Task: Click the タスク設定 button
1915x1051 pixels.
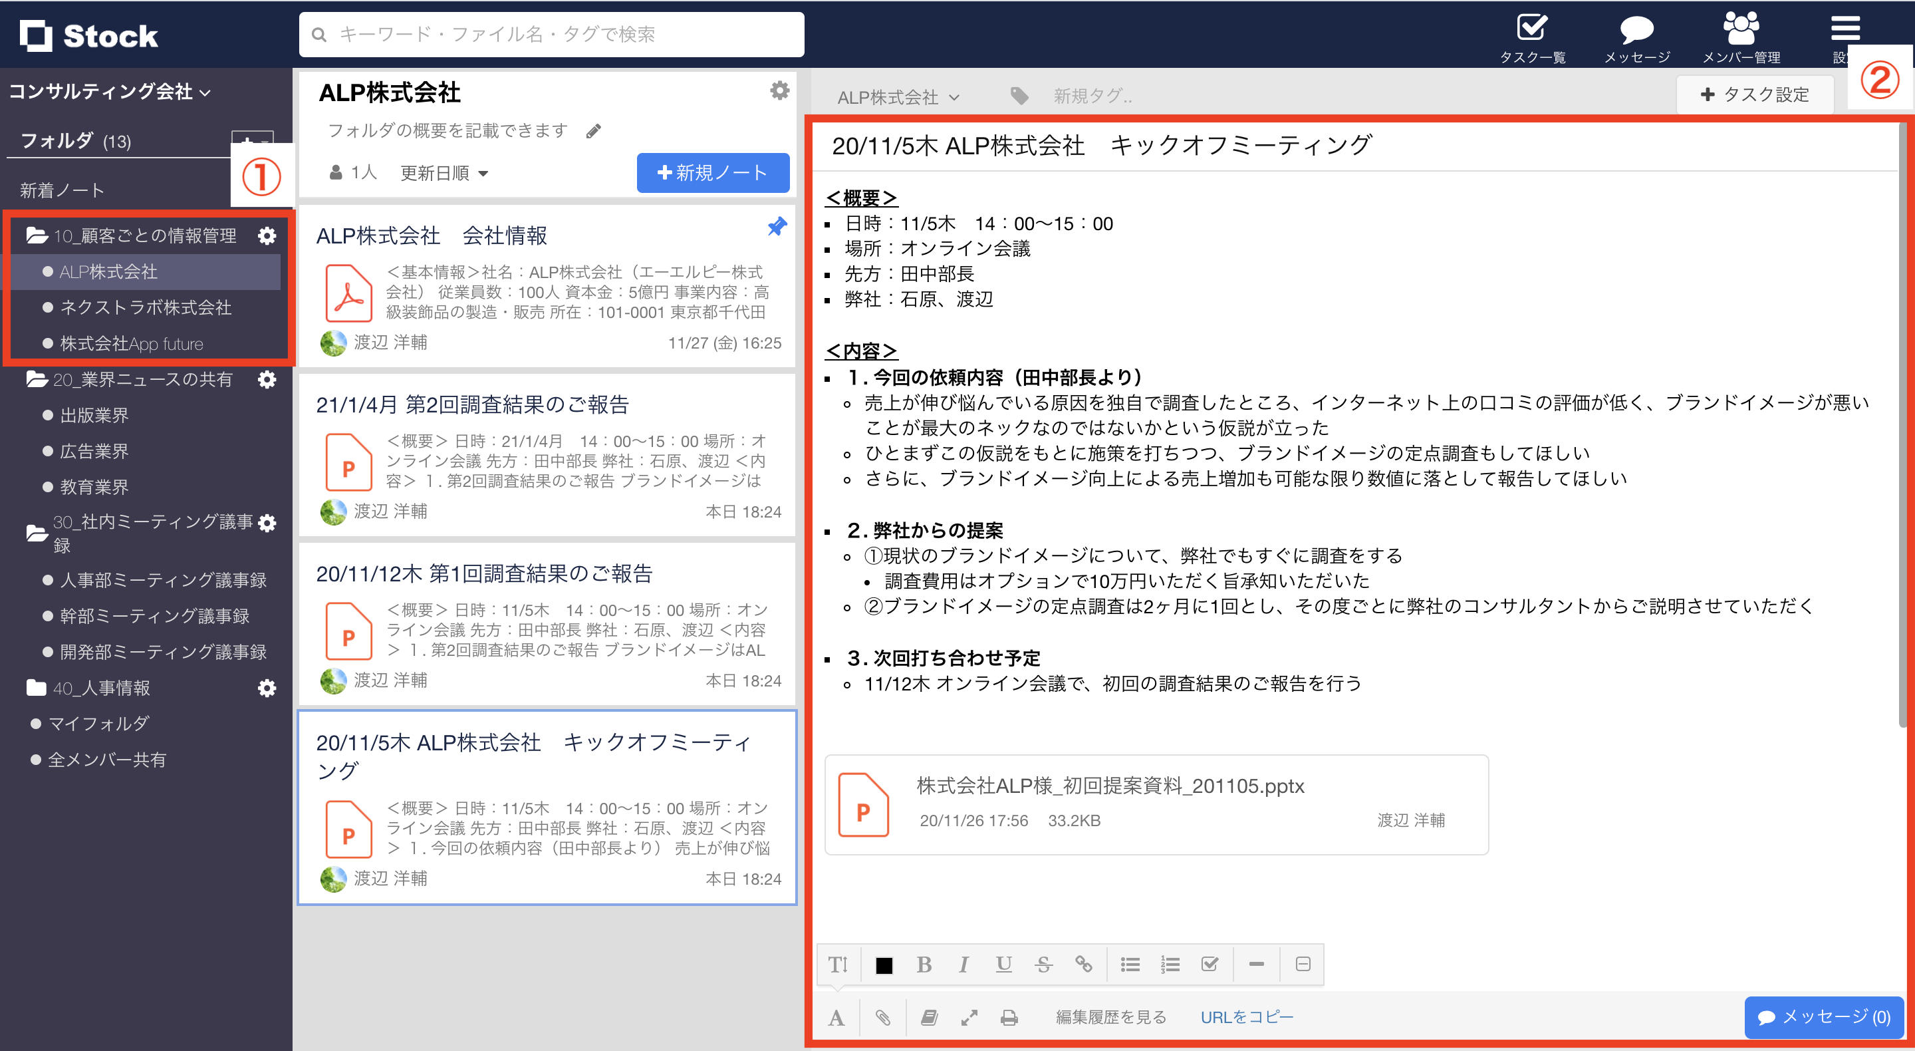Action: (1755, 95)
